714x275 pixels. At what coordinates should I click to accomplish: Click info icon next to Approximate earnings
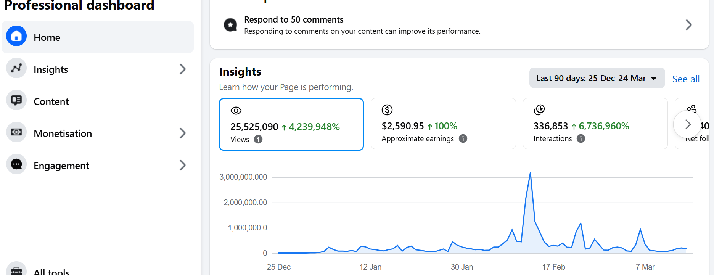click(463, 138)
